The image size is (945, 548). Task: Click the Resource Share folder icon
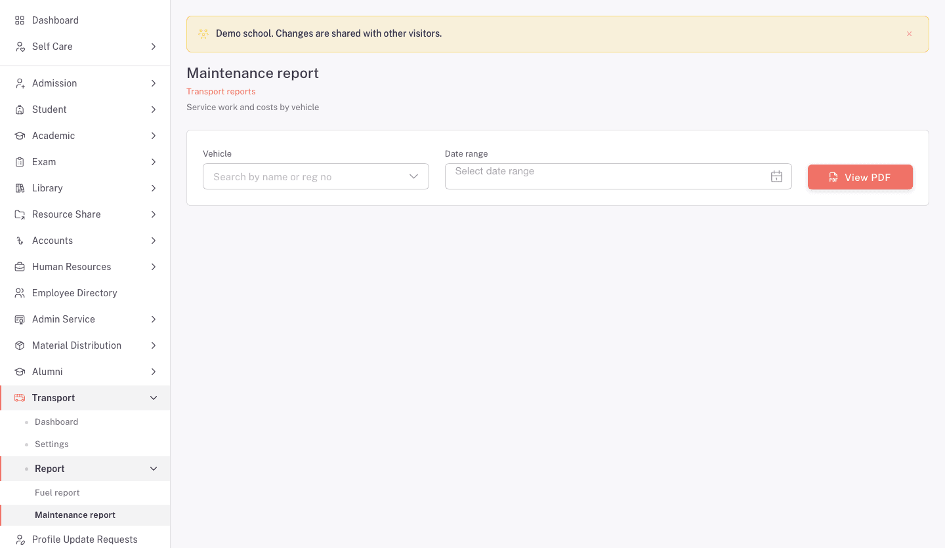(x=20, y=214)
